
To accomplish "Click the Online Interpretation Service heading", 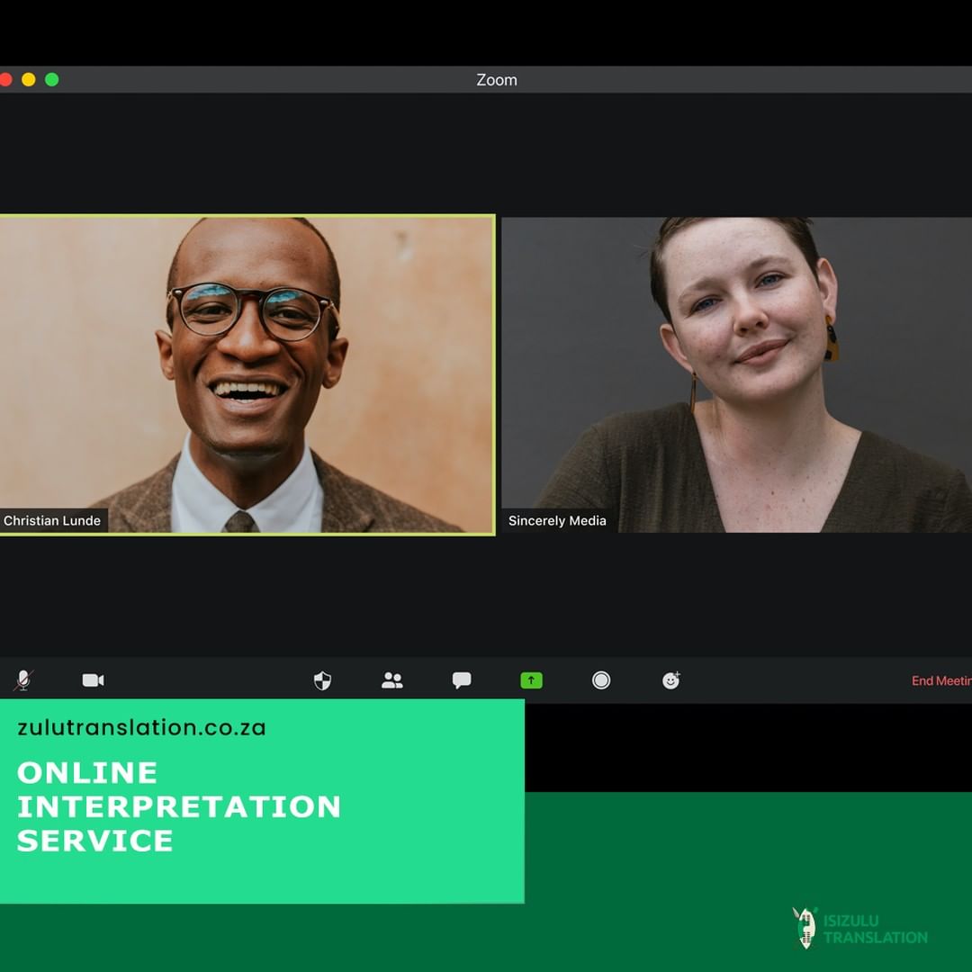I will 178,806.
